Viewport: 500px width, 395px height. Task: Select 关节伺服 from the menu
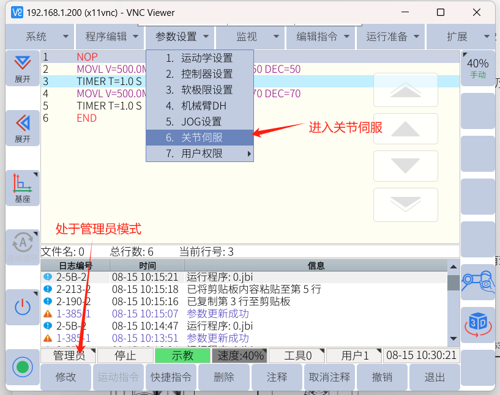pos(200,138)
